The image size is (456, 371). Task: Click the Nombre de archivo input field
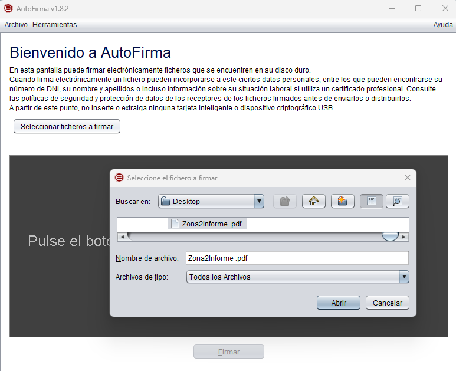point(297,258)
